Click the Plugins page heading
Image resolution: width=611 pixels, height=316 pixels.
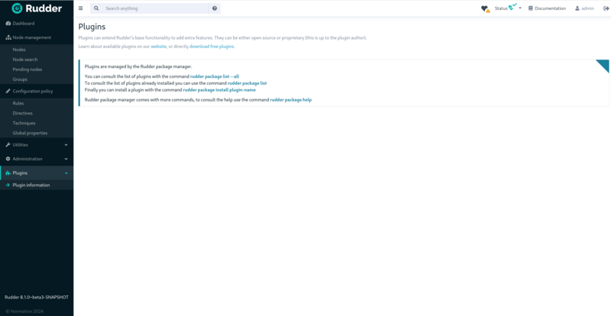[92, 27]
